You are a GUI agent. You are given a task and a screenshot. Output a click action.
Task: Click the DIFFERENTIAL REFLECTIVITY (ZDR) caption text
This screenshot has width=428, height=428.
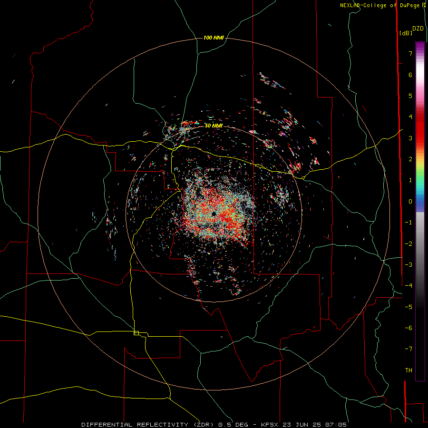tap(148, 425)
